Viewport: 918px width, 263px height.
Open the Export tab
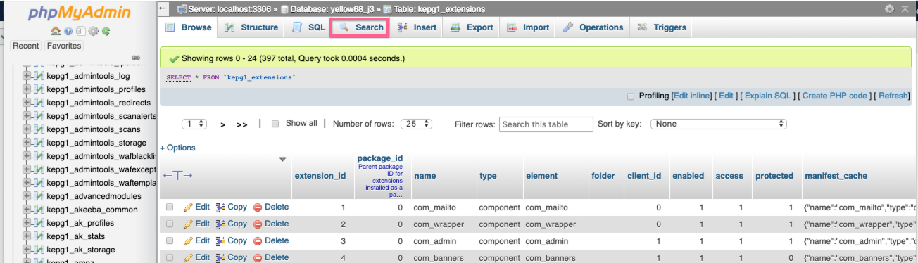472,27
